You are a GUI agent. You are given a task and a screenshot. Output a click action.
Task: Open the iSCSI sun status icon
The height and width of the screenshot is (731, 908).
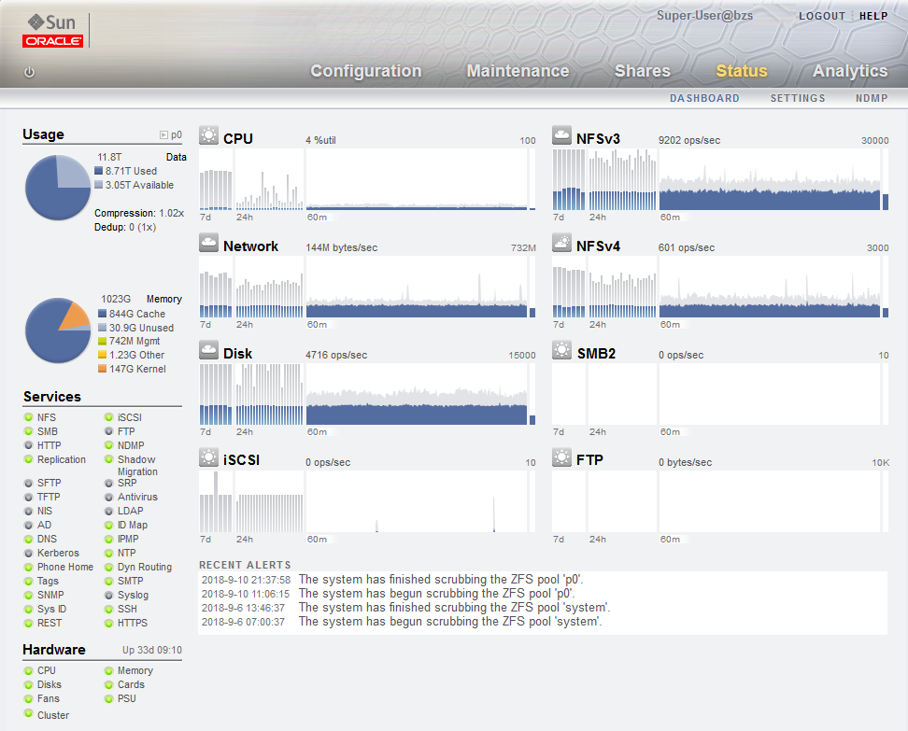[208, 457]
